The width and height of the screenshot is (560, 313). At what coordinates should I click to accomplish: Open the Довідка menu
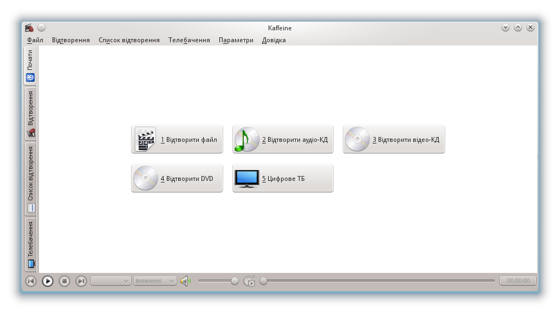coord(274,40)
